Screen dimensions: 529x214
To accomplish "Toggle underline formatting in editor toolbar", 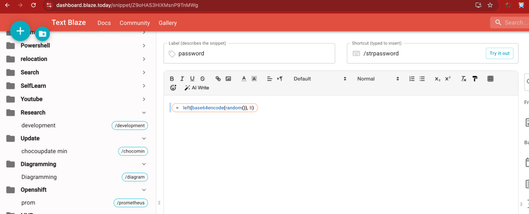I will coord(192,79).
